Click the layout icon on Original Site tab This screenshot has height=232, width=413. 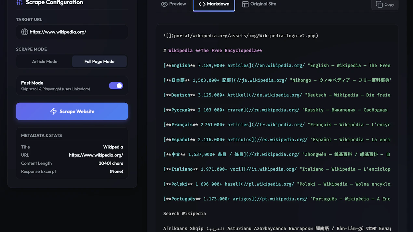coord(245,4)
